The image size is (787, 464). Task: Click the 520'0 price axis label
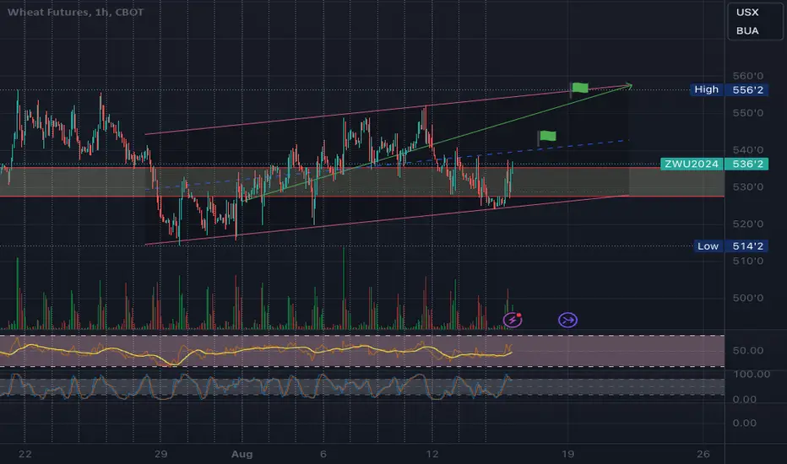(748, 224)
